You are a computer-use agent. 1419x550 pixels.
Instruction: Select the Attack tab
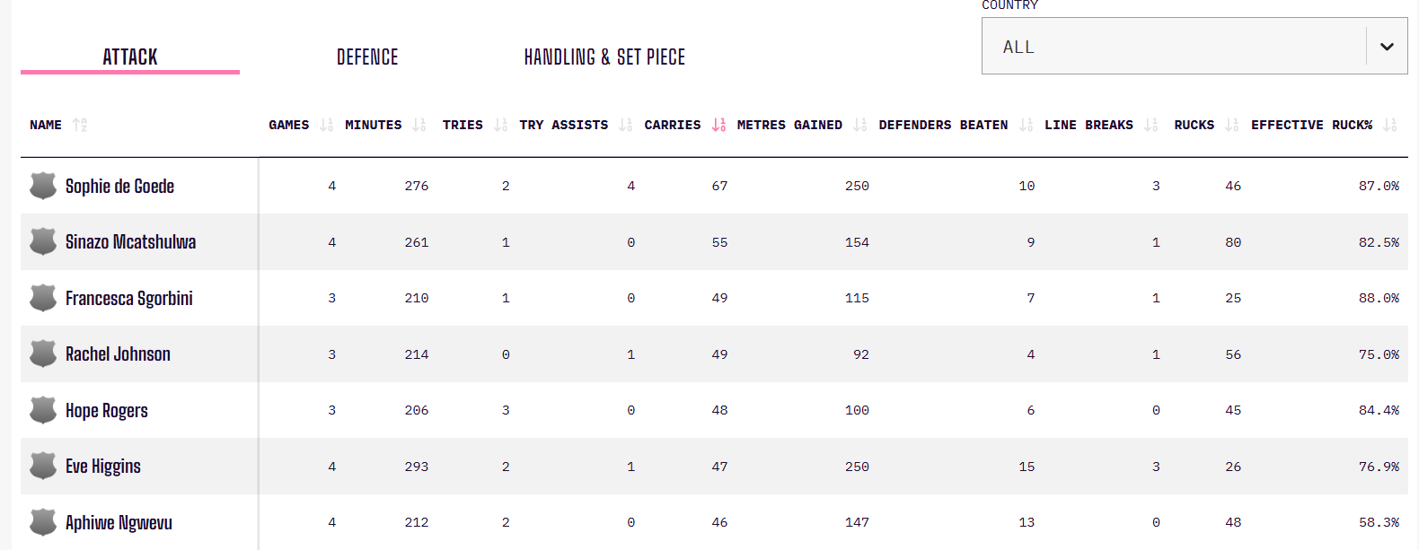[x=130, y=57]
